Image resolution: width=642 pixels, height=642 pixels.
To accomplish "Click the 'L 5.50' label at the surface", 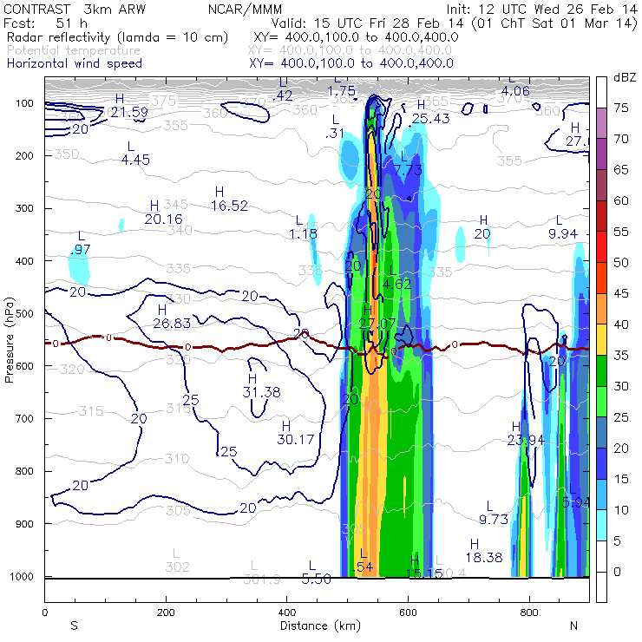I will pos(316,572).
